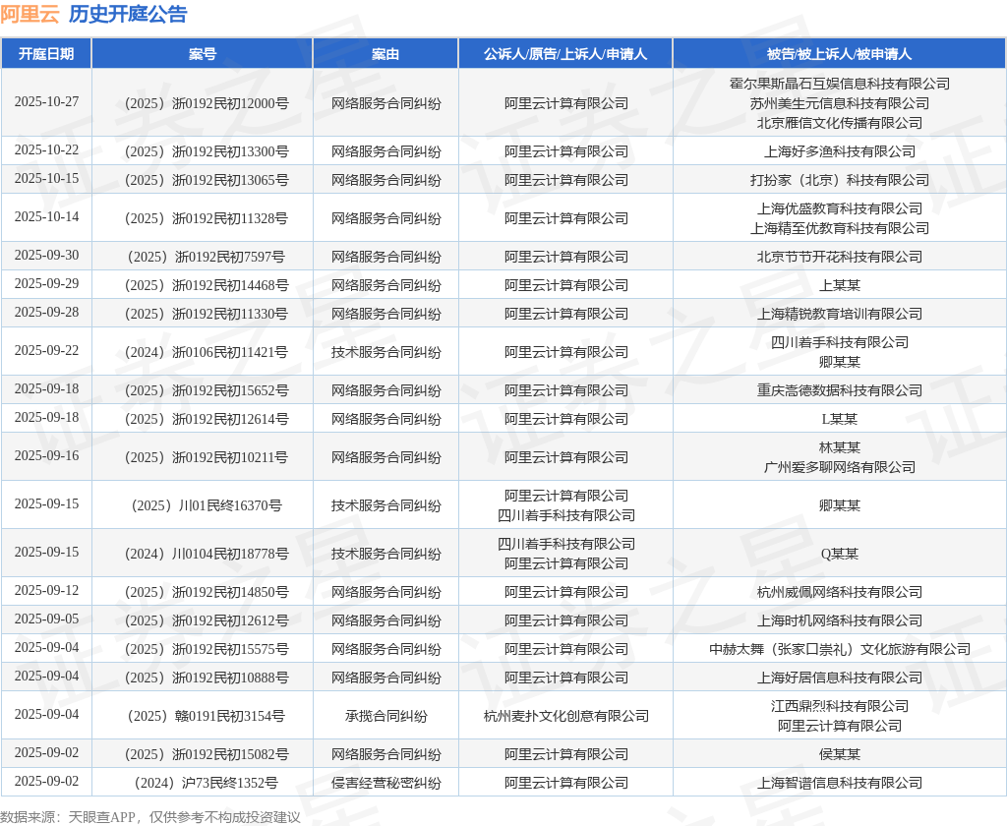This screenshot has width=1007, height=826.
Task: Click defendant 广州爱多聊网络有限公司
Action: (x=840, y=467)
